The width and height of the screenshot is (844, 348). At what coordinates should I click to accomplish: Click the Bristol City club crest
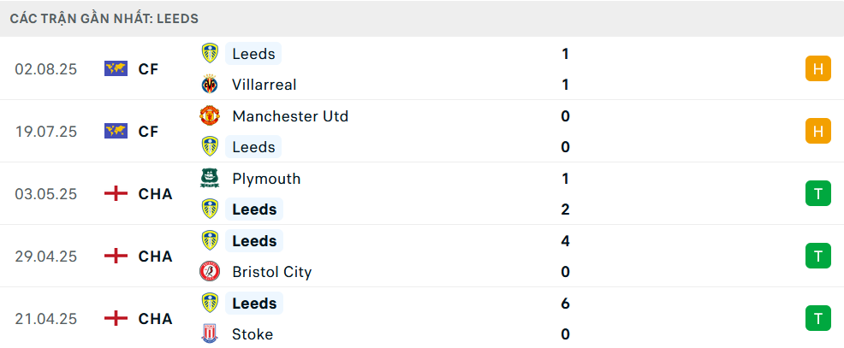209,272
